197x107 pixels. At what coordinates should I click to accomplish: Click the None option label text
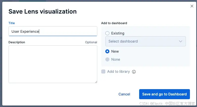116,59
